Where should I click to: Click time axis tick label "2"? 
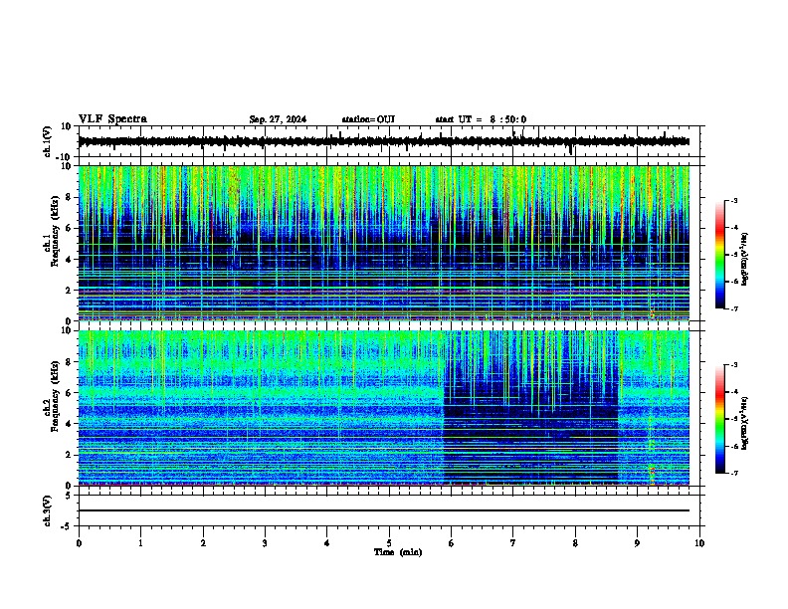(203, 543)
